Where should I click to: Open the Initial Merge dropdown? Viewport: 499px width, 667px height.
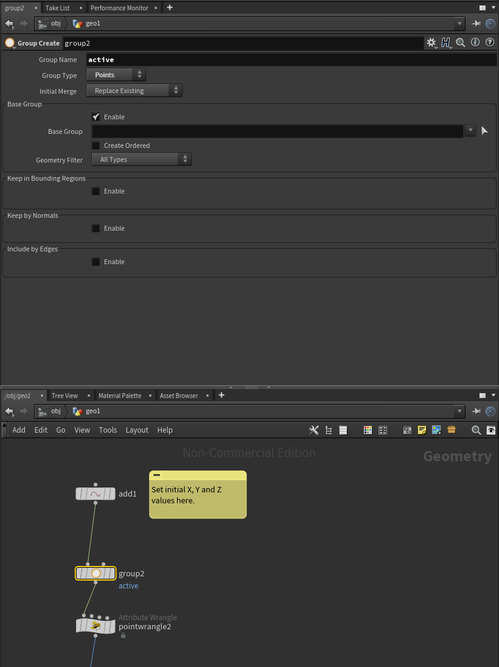134,91
